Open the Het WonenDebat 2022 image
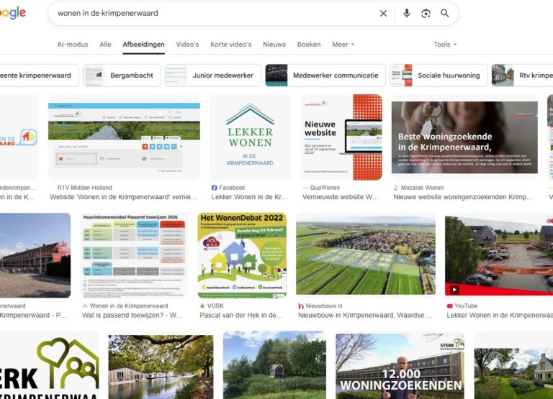 (241, 255)
